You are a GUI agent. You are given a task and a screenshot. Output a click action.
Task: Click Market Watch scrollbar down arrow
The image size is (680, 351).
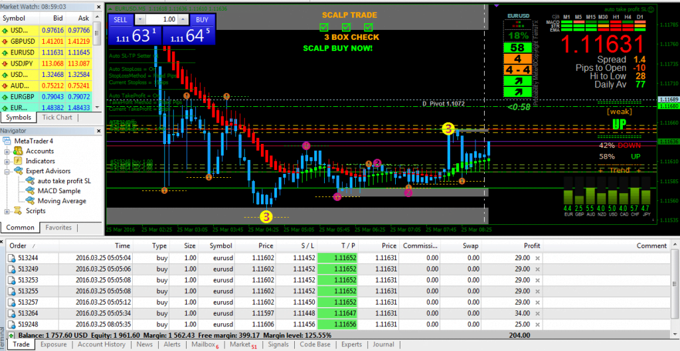pos(98,107)
